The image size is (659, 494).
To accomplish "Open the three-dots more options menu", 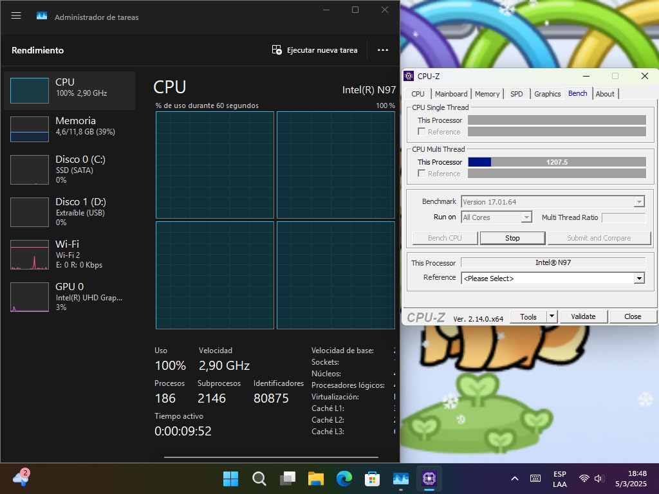I will [x=383, y=50].
